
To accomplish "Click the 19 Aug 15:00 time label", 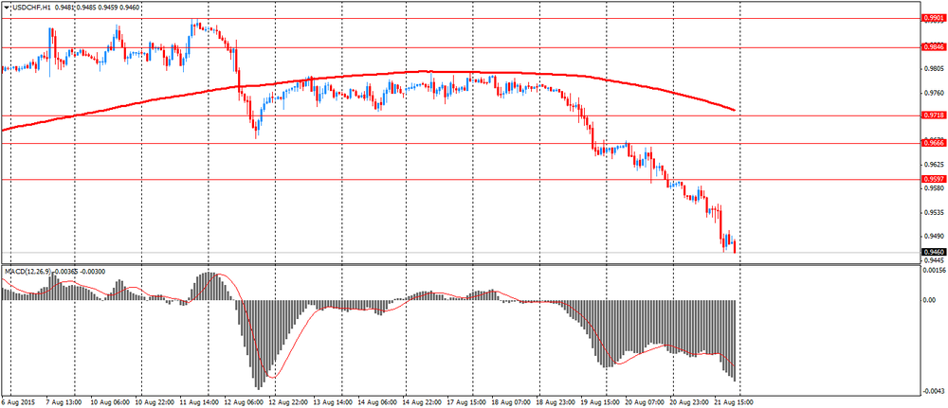I will pos(600,401).
